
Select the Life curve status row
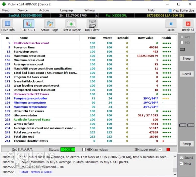click(89, 115)
